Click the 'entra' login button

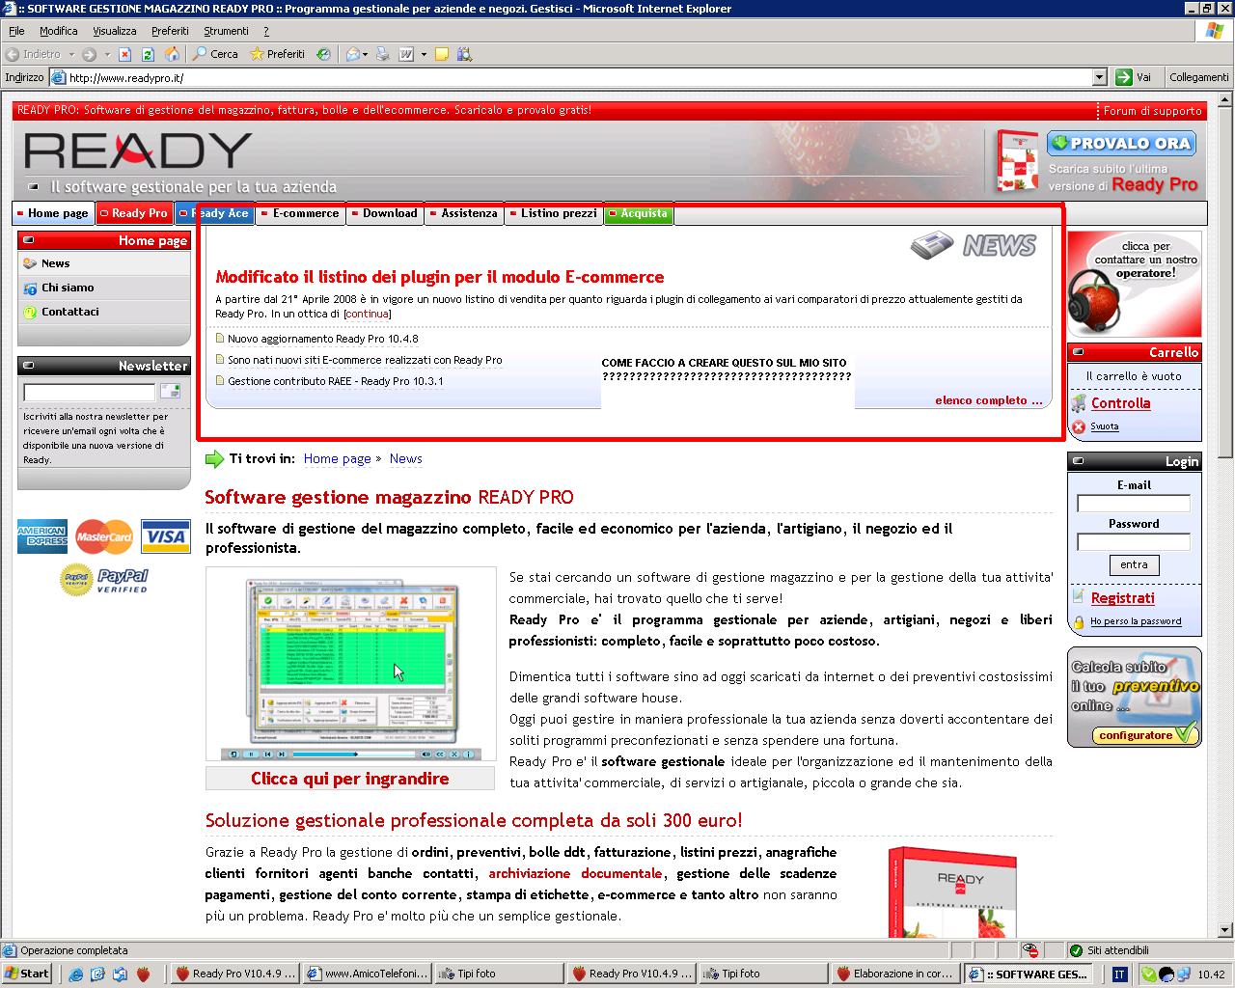1134,565
